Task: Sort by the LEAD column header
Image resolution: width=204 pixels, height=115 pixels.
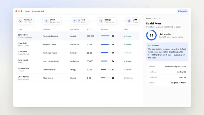Action: [x=20, y=29]
